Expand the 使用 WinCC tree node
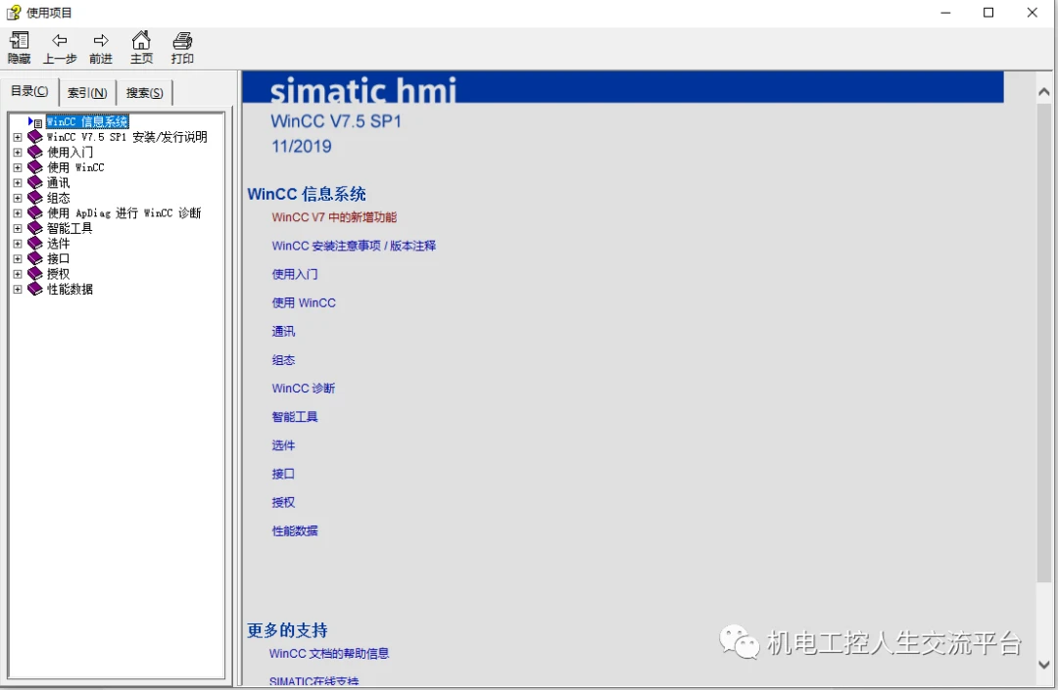Image resolution: width=1058 pixels, height=690 pixels. 18,167
